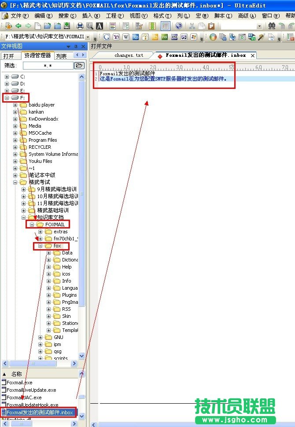Image resolution: width=295 pixels, height=427 pixels.
Task: Expand the C: drive
Action: [x=7, y=77]
